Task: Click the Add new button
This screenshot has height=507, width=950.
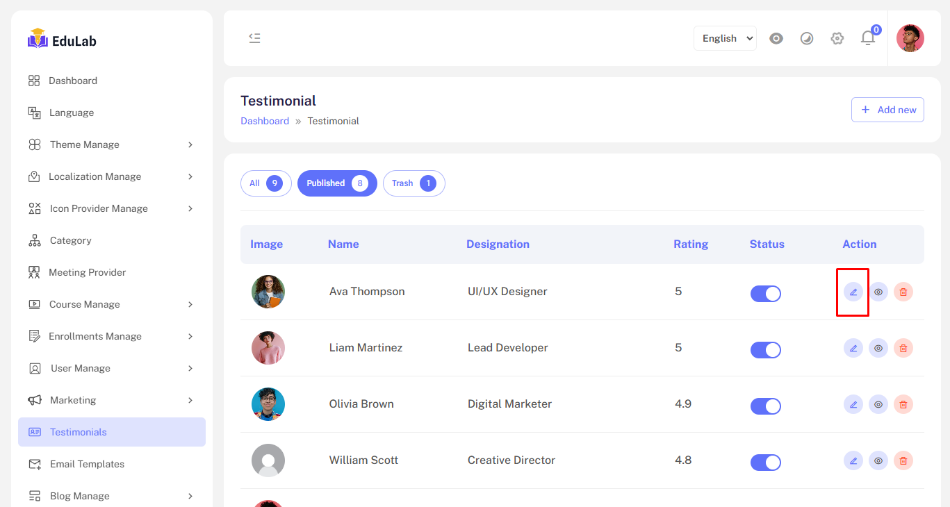Action: click(887, 110)
